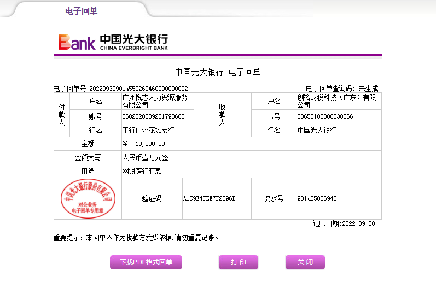Select the amount in words 人民币壹万元整
Screen dimensions: 436x283
pos(145,157)
